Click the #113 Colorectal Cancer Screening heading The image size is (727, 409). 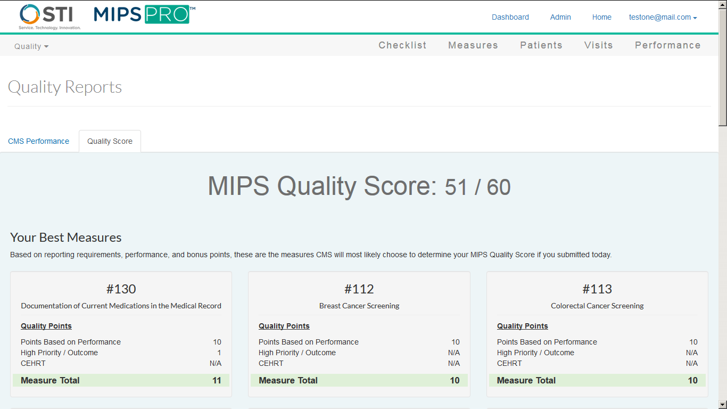click(597, 289)
